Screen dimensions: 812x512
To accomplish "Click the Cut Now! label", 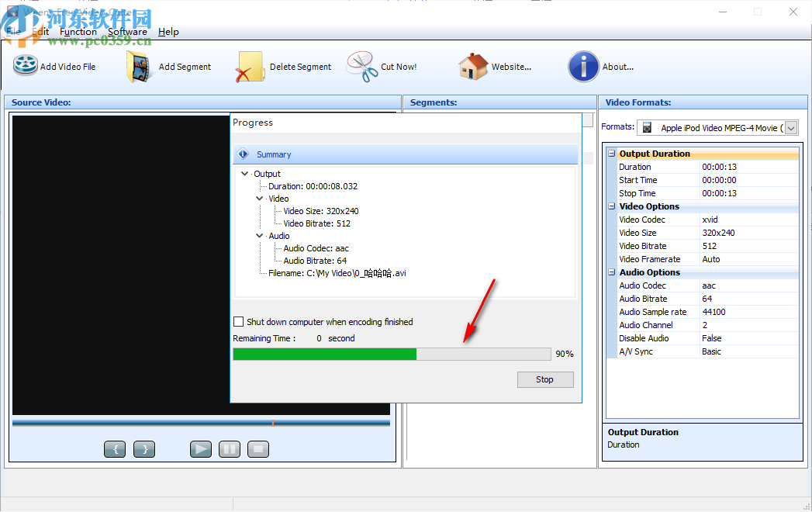I will tap(399, 67).
